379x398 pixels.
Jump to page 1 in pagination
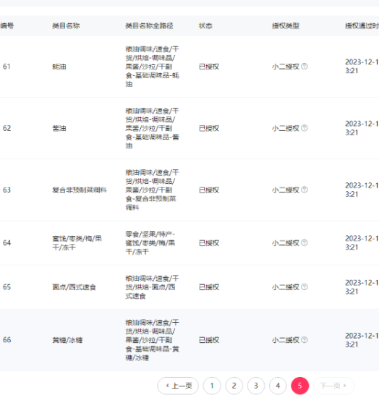[212, 386]
